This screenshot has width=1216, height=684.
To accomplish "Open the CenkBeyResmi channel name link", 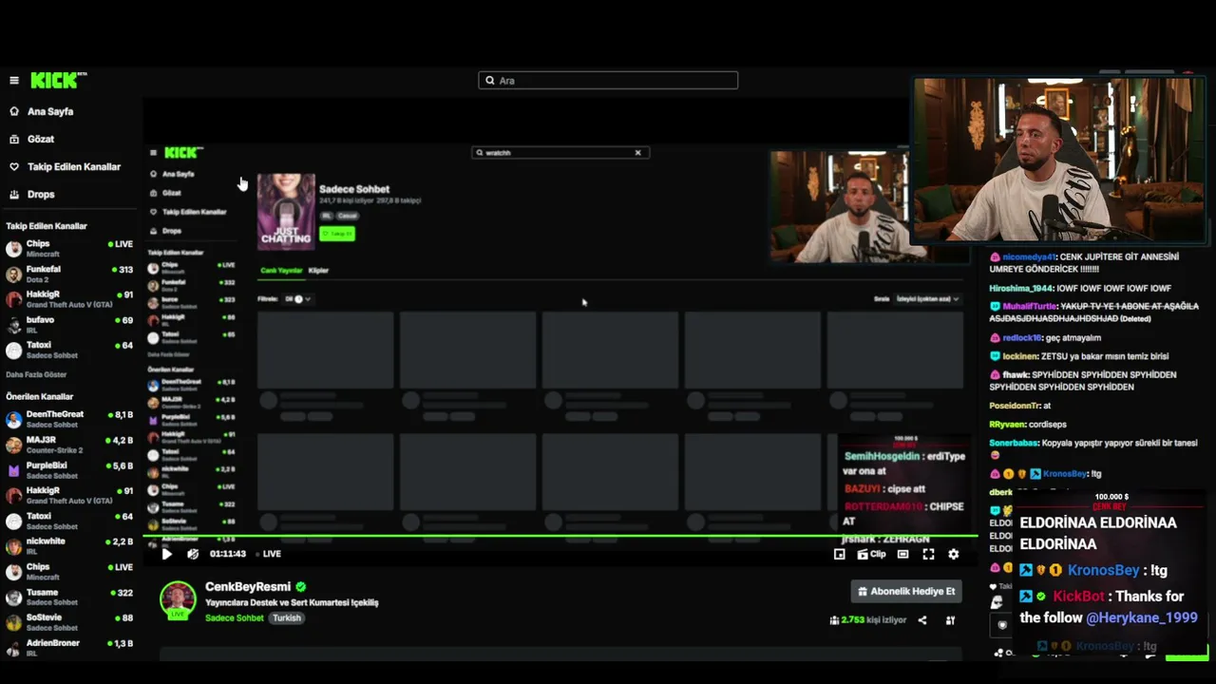I will [x=248, y=587].
